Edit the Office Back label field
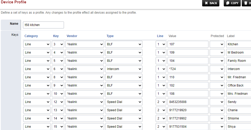 pos(238,85)
